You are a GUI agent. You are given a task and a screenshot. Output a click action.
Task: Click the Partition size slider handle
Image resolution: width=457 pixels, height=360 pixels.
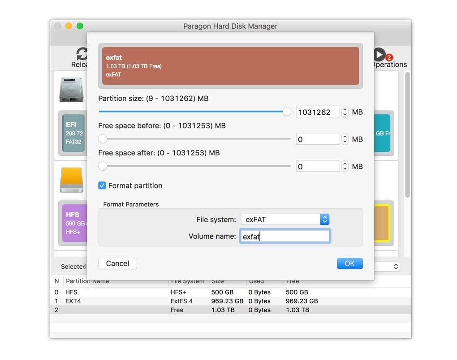tap(287, 111)
